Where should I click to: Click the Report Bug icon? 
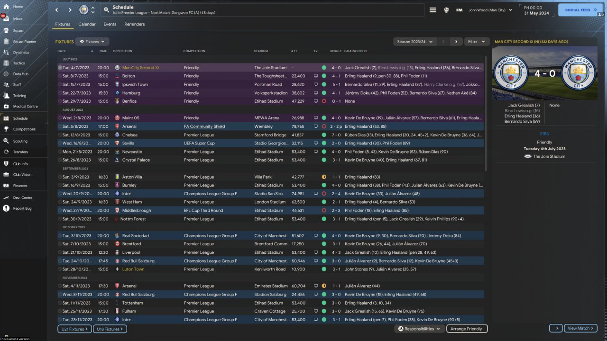pos(6,208)
